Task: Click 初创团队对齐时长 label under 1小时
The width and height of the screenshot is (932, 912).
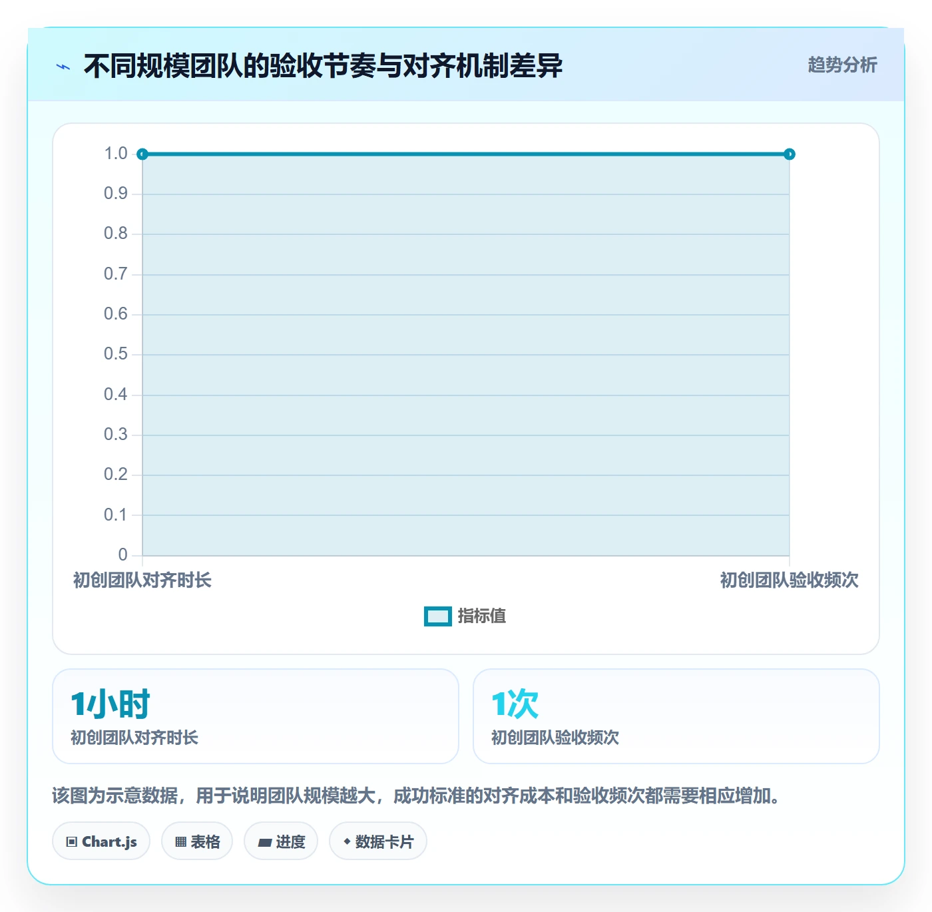Action: 134,738
